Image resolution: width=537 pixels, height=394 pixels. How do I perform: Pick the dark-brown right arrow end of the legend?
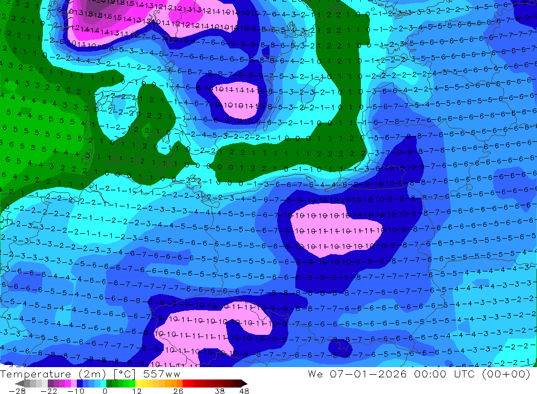click(244, 383)
